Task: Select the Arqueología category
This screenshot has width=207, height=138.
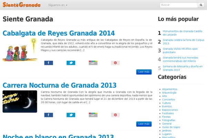Action: tap(169, 92)
